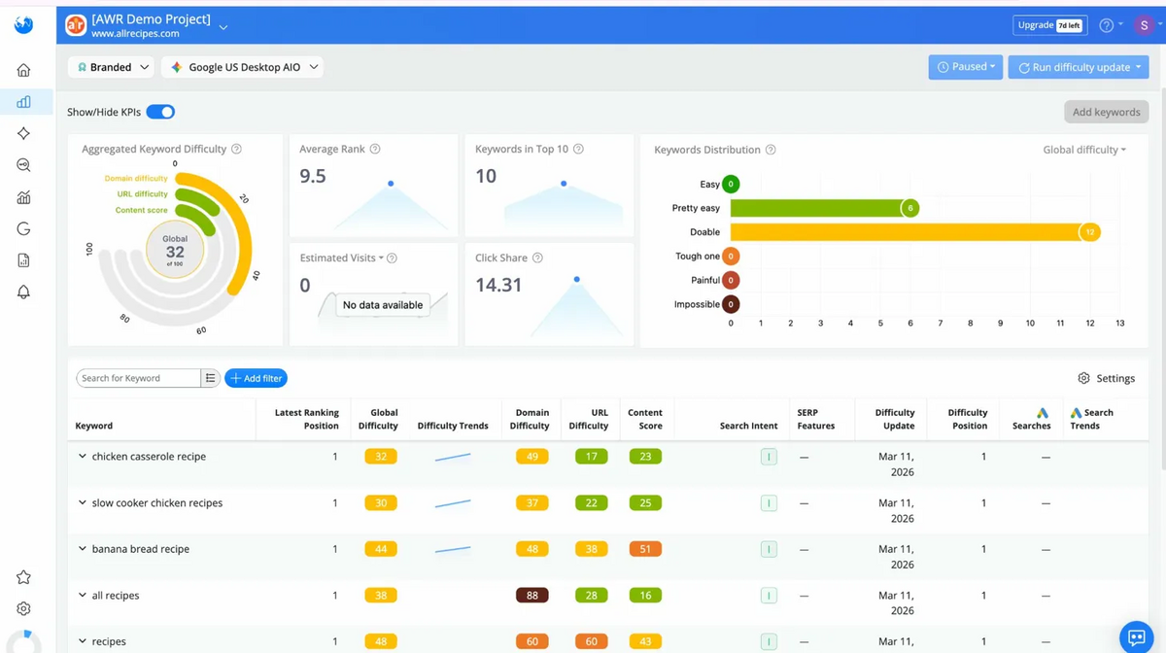Sort by Global Difficulty column header
The width and height of the screenshot is (1166, 653).
click(x=378, y=419)
